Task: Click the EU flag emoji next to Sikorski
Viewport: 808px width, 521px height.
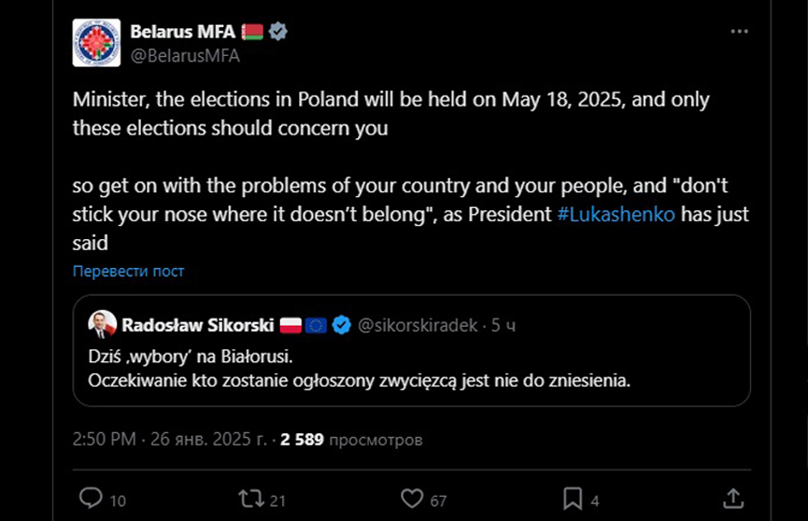Action: tap(316, 325)
